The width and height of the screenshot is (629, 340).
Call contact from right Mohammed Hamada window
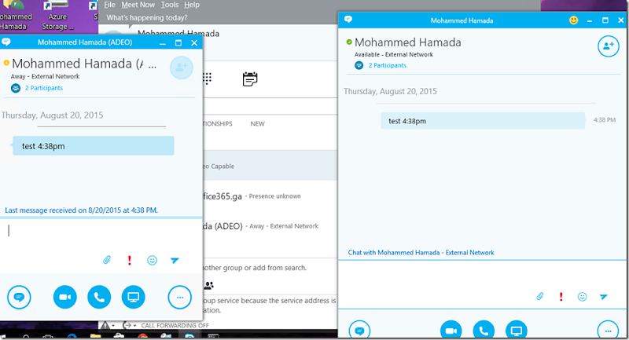pos(484,331)
